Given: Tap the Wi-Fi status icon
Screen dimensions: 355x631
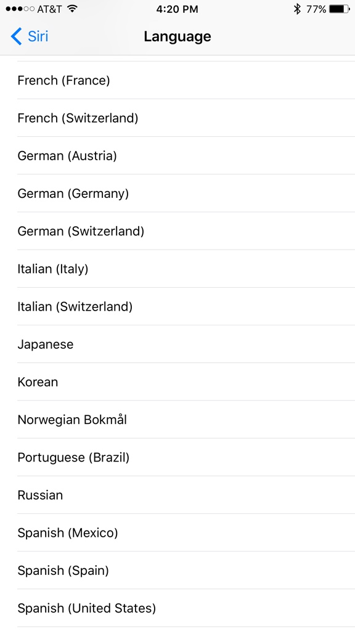Looking at the screenshot, I should click(x=73, y=9).
